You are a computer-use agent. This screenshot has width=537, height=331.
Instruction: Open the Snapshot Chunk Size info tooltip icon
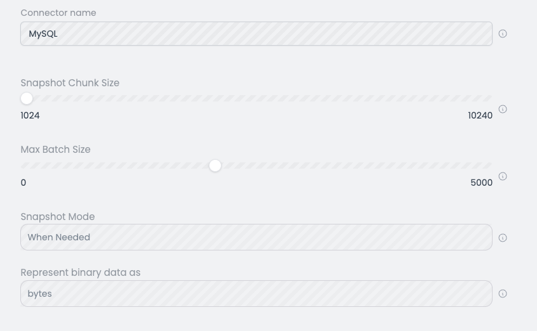[503, 109]
